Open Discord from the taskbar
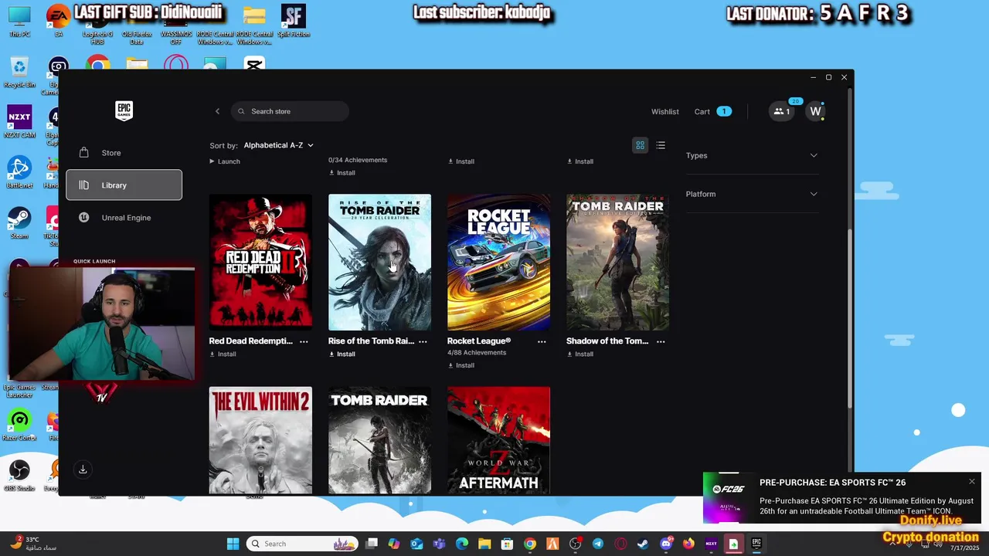The height and width of the screenshot is (556, 989). click(666, 544)
